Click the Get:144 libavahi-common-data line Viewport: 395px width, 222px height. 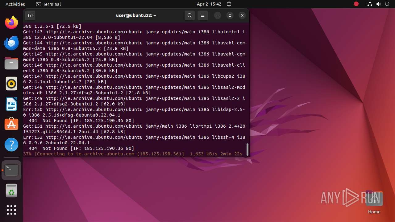pyautogui.click(x=134, y=46)
